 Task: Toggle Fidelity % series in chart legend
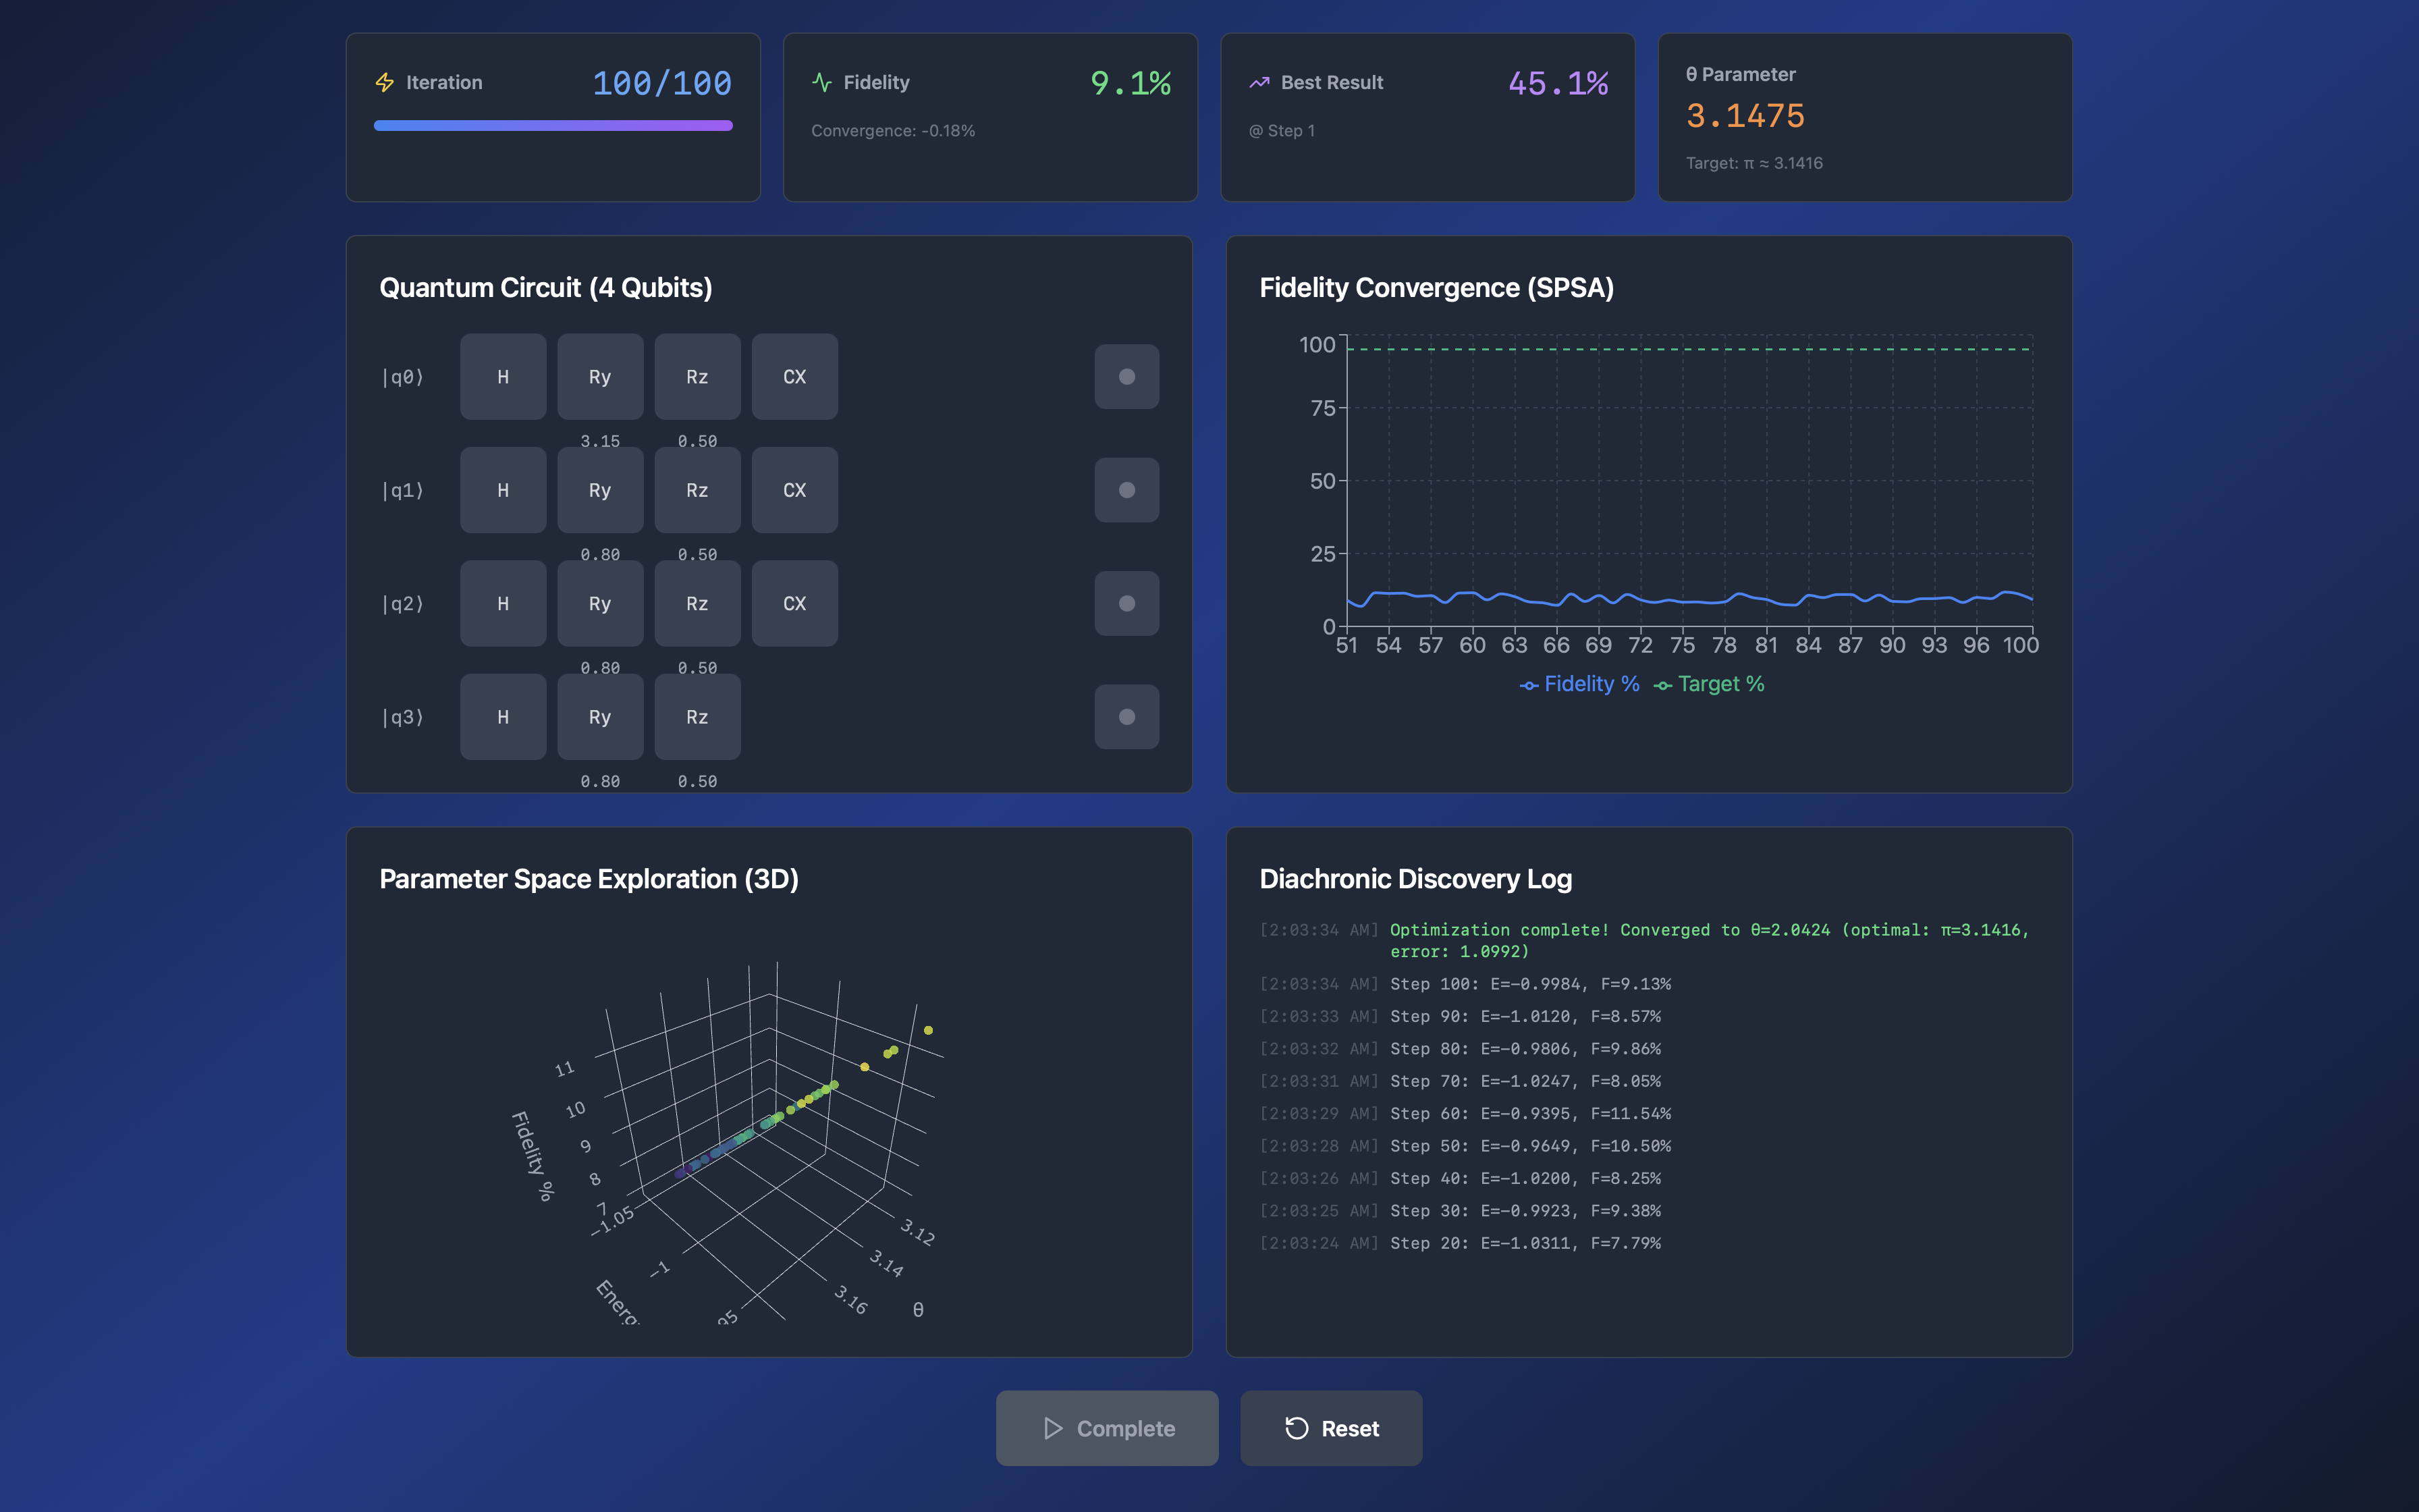(1579, 684)
